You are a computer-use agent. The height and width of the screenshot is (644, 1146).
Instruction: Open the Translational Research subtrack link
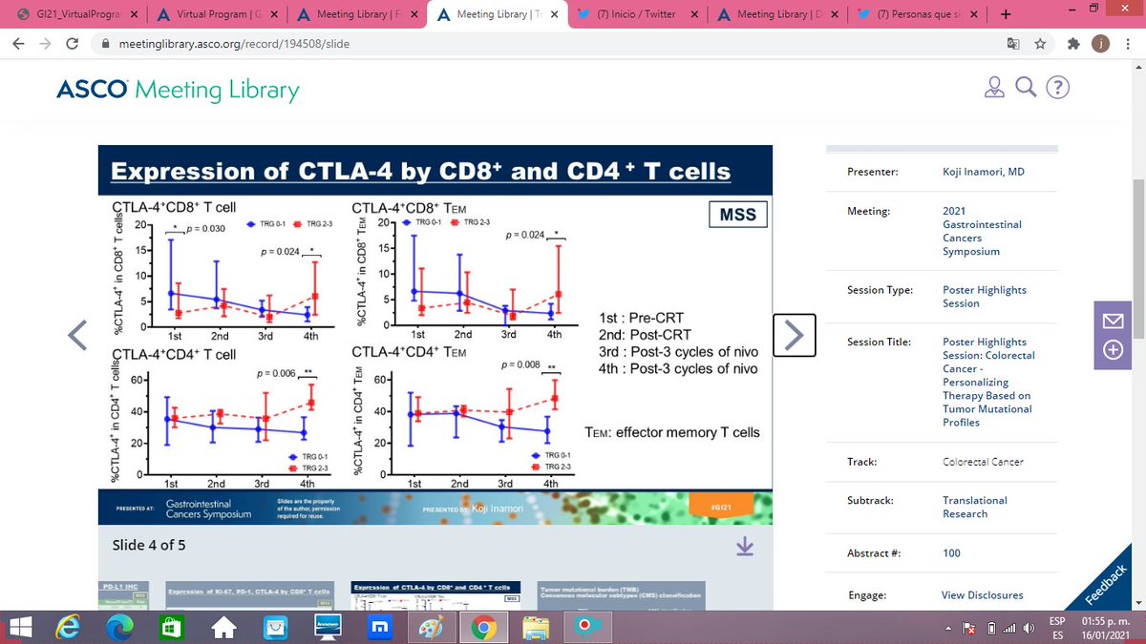pyautogui.click(x=974, y=507)
